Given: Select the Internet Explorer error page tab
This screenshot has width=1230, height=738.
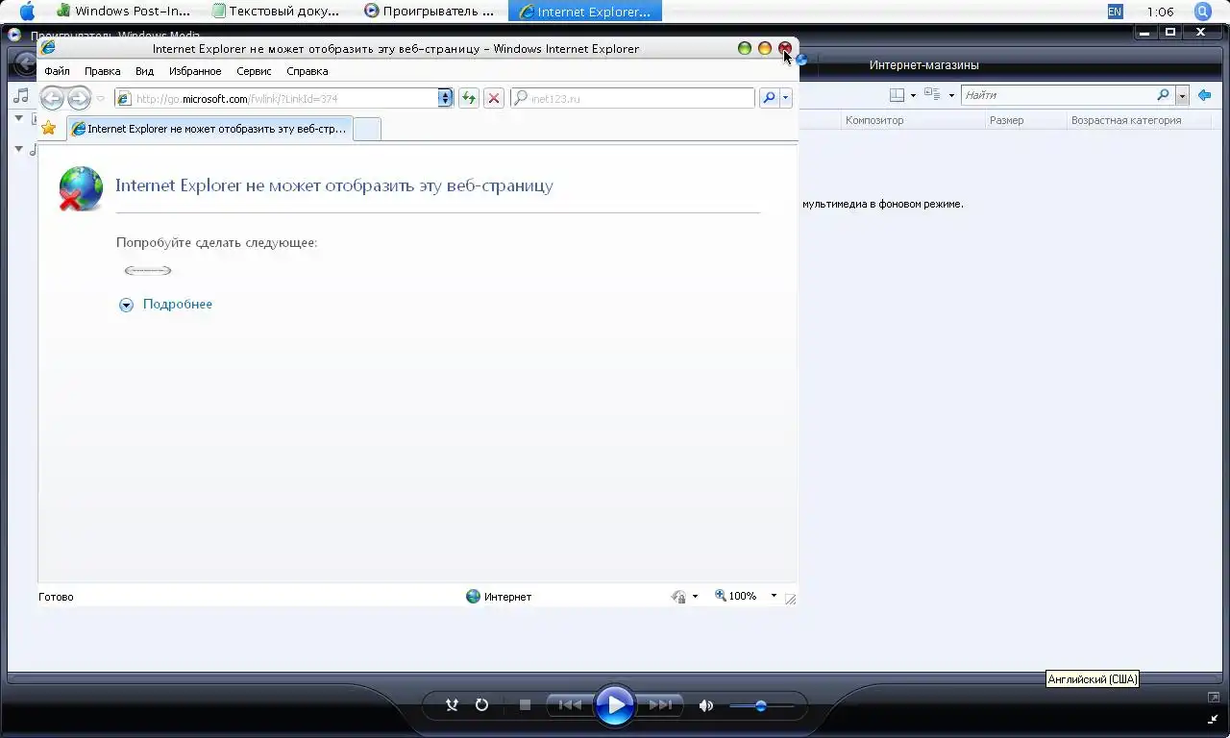Looking at the screenshot, I should 209,129.
